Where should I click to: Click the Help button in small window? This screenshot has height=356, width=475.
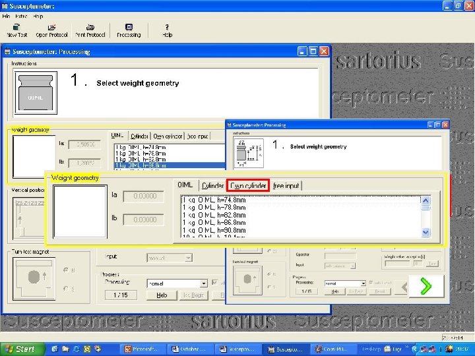(x=334, y=291)
